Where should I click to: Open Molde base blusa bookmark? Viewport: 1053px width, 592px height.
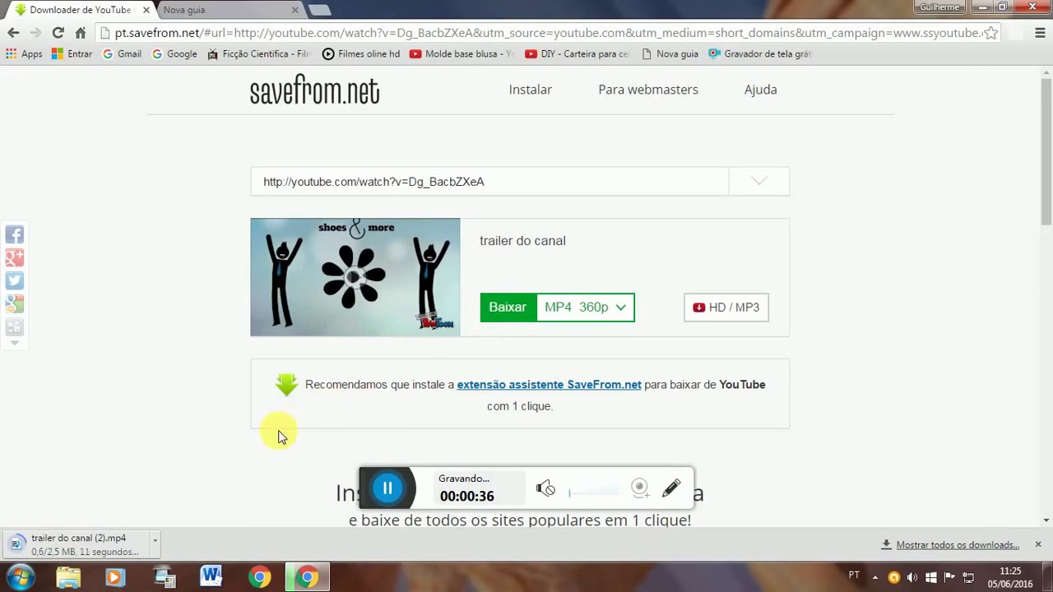pyautogui.click(x=462, y=54)
